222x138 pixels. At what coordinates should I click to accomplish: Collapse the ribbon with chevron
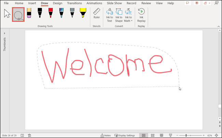point(219,27)
